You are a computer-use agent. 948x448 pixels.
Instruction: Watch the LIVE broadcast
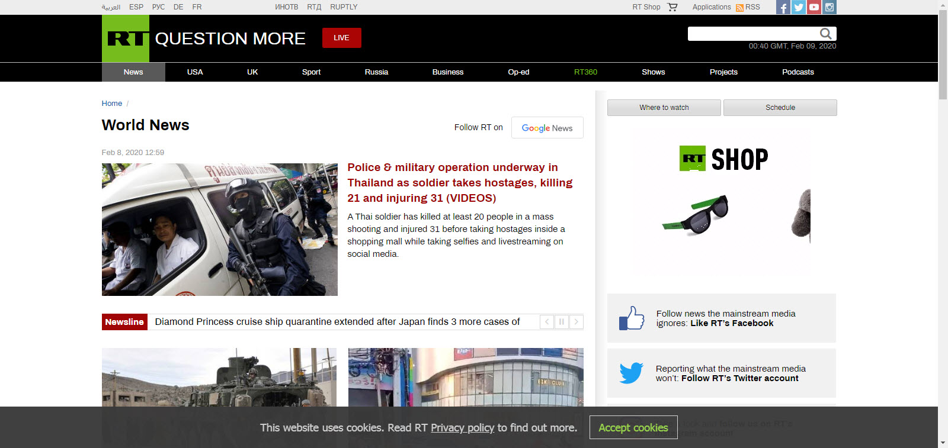coord(341,38)
